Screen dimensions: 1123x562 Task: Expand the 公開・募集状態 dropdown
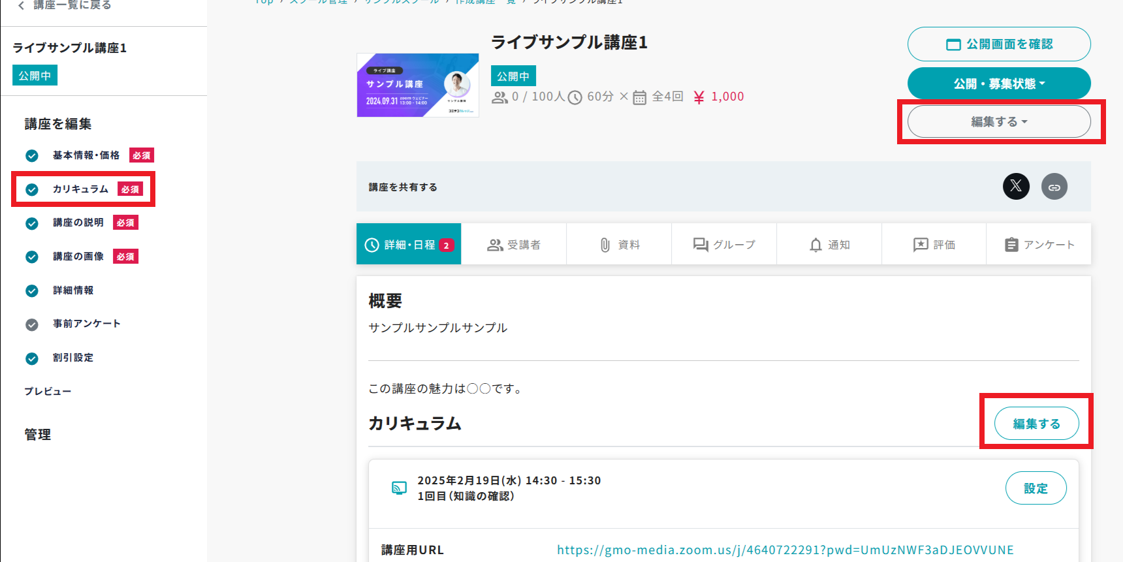click(998, 84)
